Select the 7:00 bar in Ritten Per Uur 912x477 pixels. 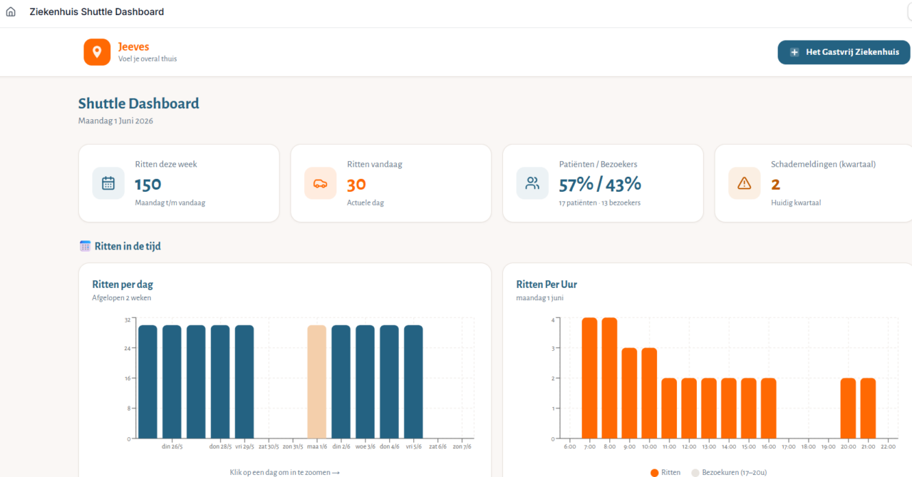coord(589,378)
